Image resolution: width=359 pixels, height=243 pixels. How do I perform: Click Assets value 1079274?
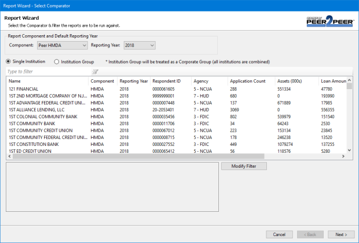pyautogui.click(x=285, y=144)
